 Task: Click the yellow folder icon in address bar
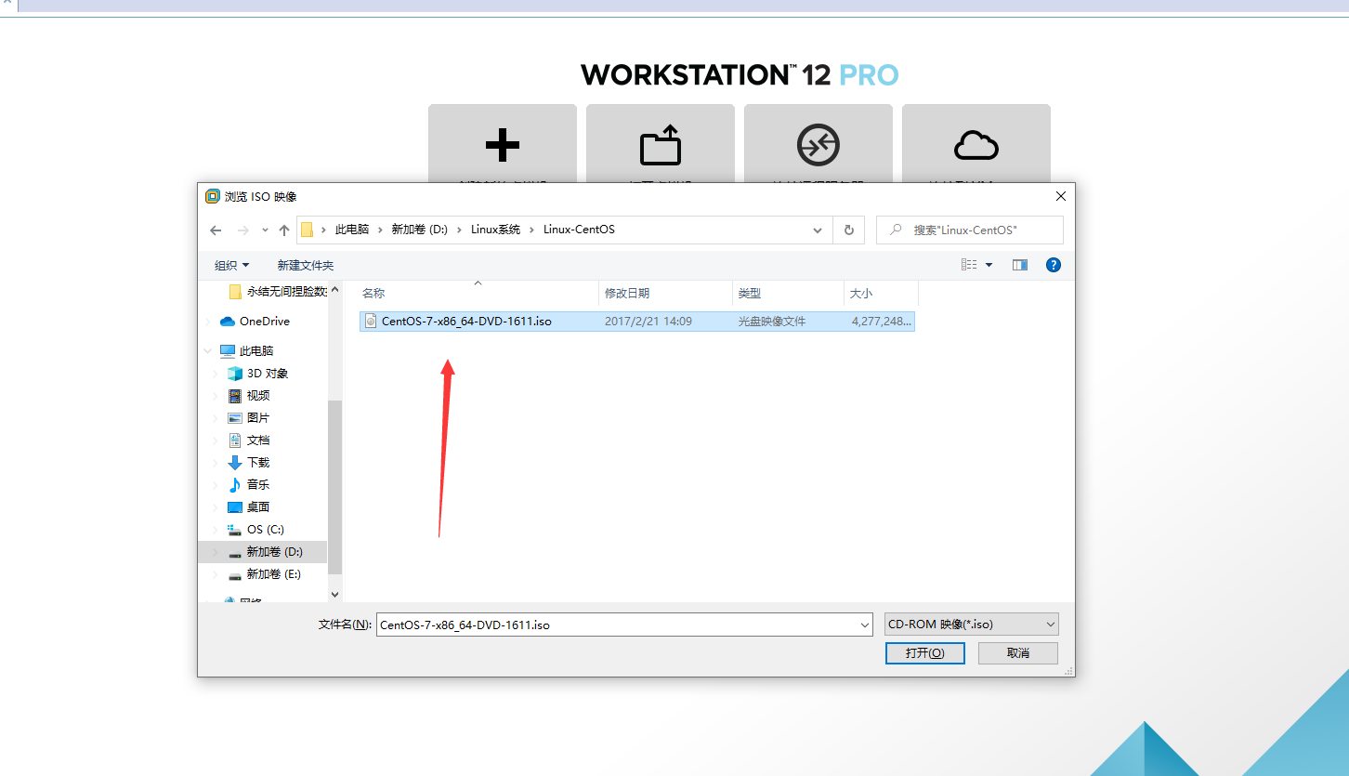(x=307, y=230)
